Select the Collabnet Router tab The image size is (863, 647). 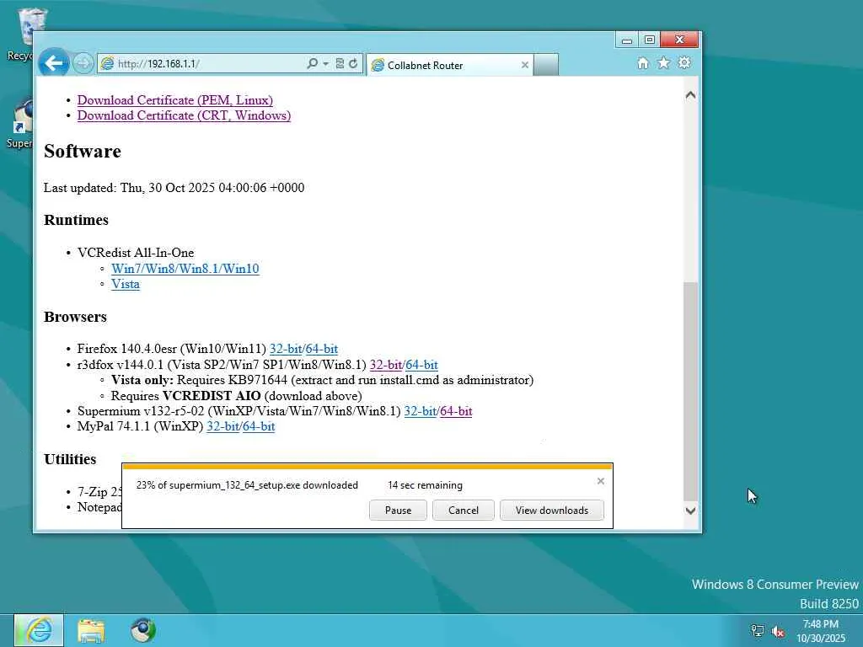point(450,65)
